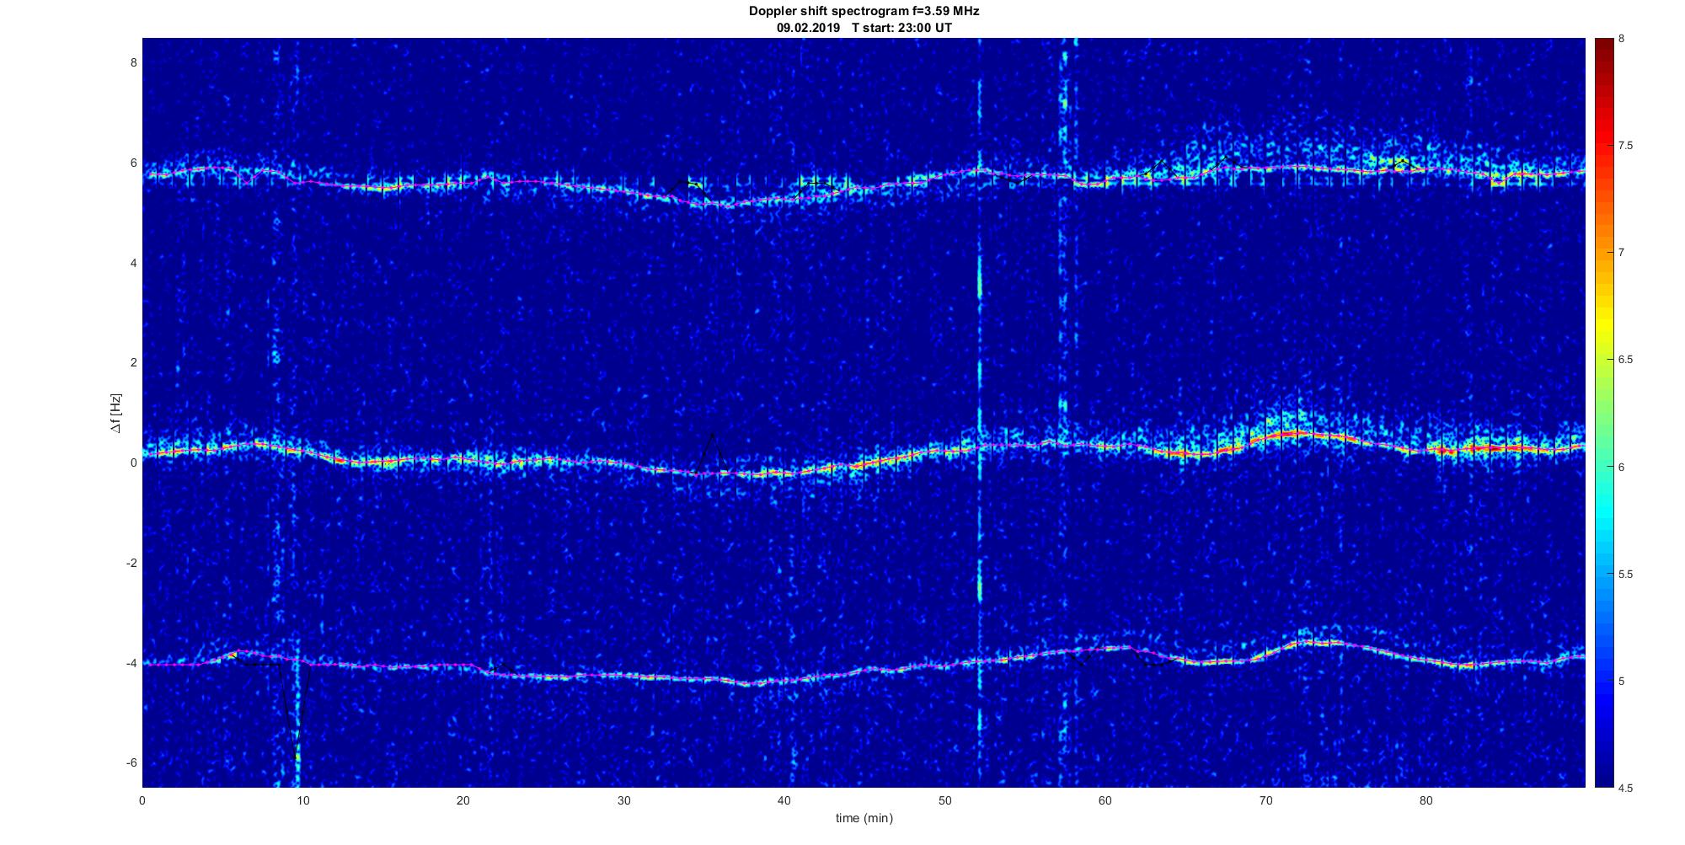Image resolution: width=1685 pixels, height=845 pixels.
Task: Click y-axis tick label '6'
Action: point(133,163)
